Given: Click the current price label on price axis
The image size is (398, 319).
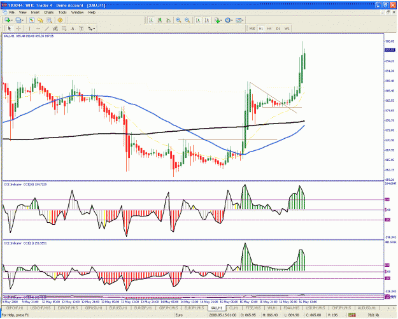Looking at the screenshot, I should click(x=390, y=50).
